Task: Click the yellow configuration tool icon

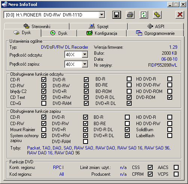Action: [157, 15]
